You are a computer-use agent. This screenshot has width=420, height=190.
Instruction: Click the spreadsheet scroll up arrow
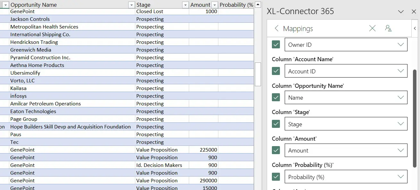pyautogui.click(x=258, y=5)
